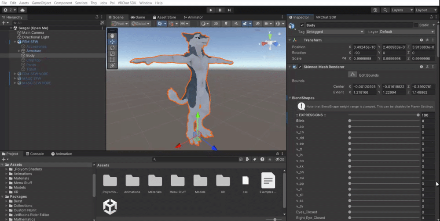Open the VRChat SDK menu
440x221 pixels.
click(x=127, y=3)
